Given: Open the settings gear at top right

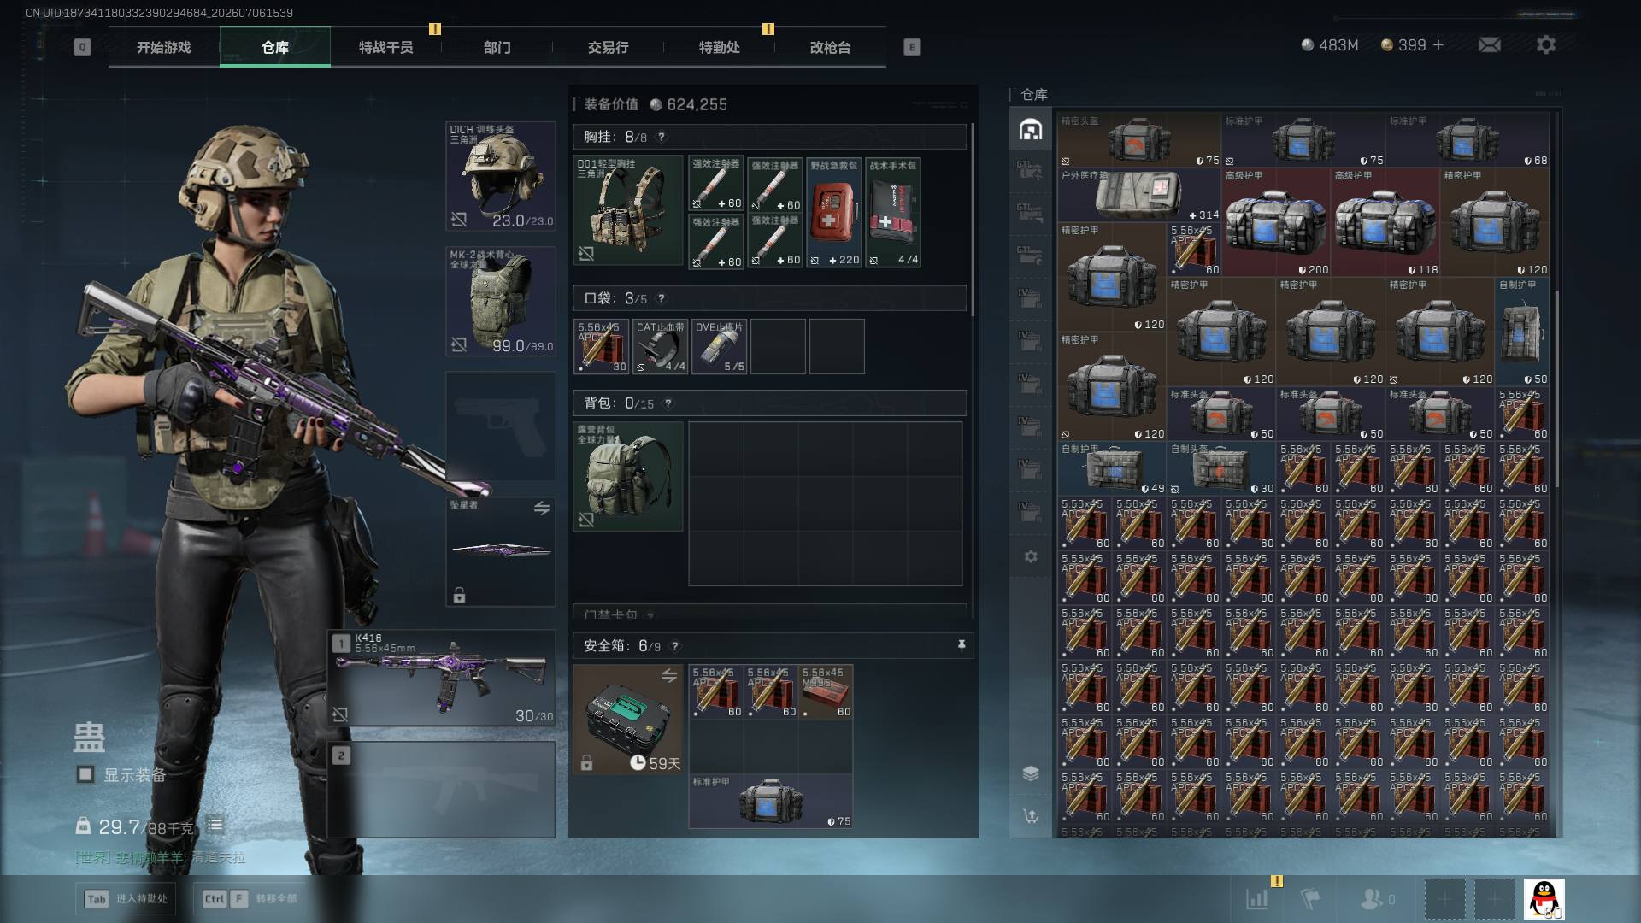Looking at the screenshot, I should (1545, 44).
